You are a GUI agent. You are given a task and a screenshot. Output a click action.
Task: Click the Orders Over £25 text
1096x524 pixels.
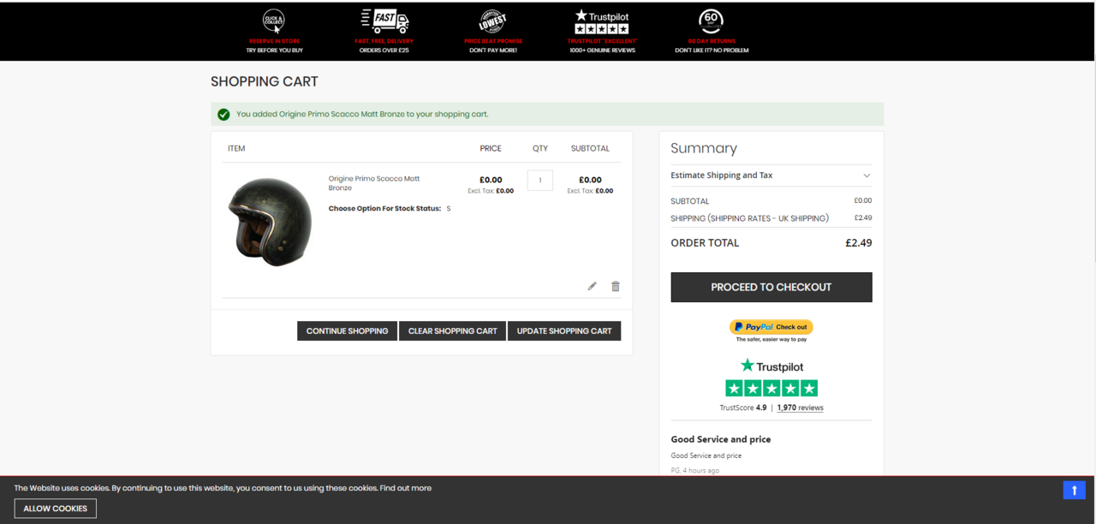(384, 51)
